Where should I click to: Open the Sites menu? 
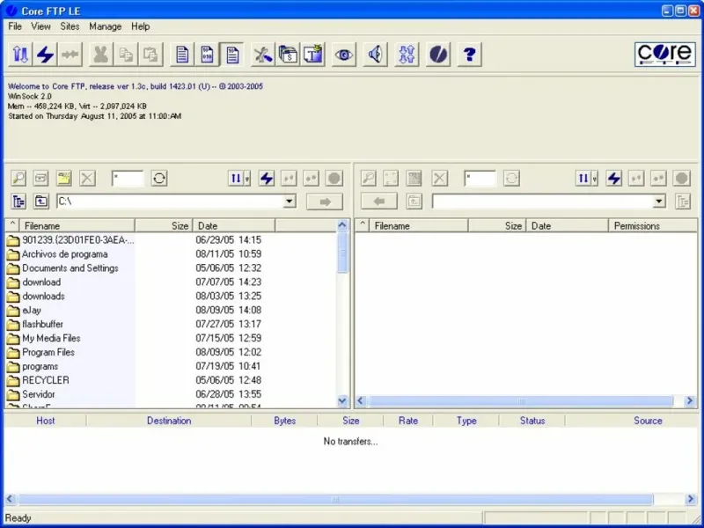[70, 26]
